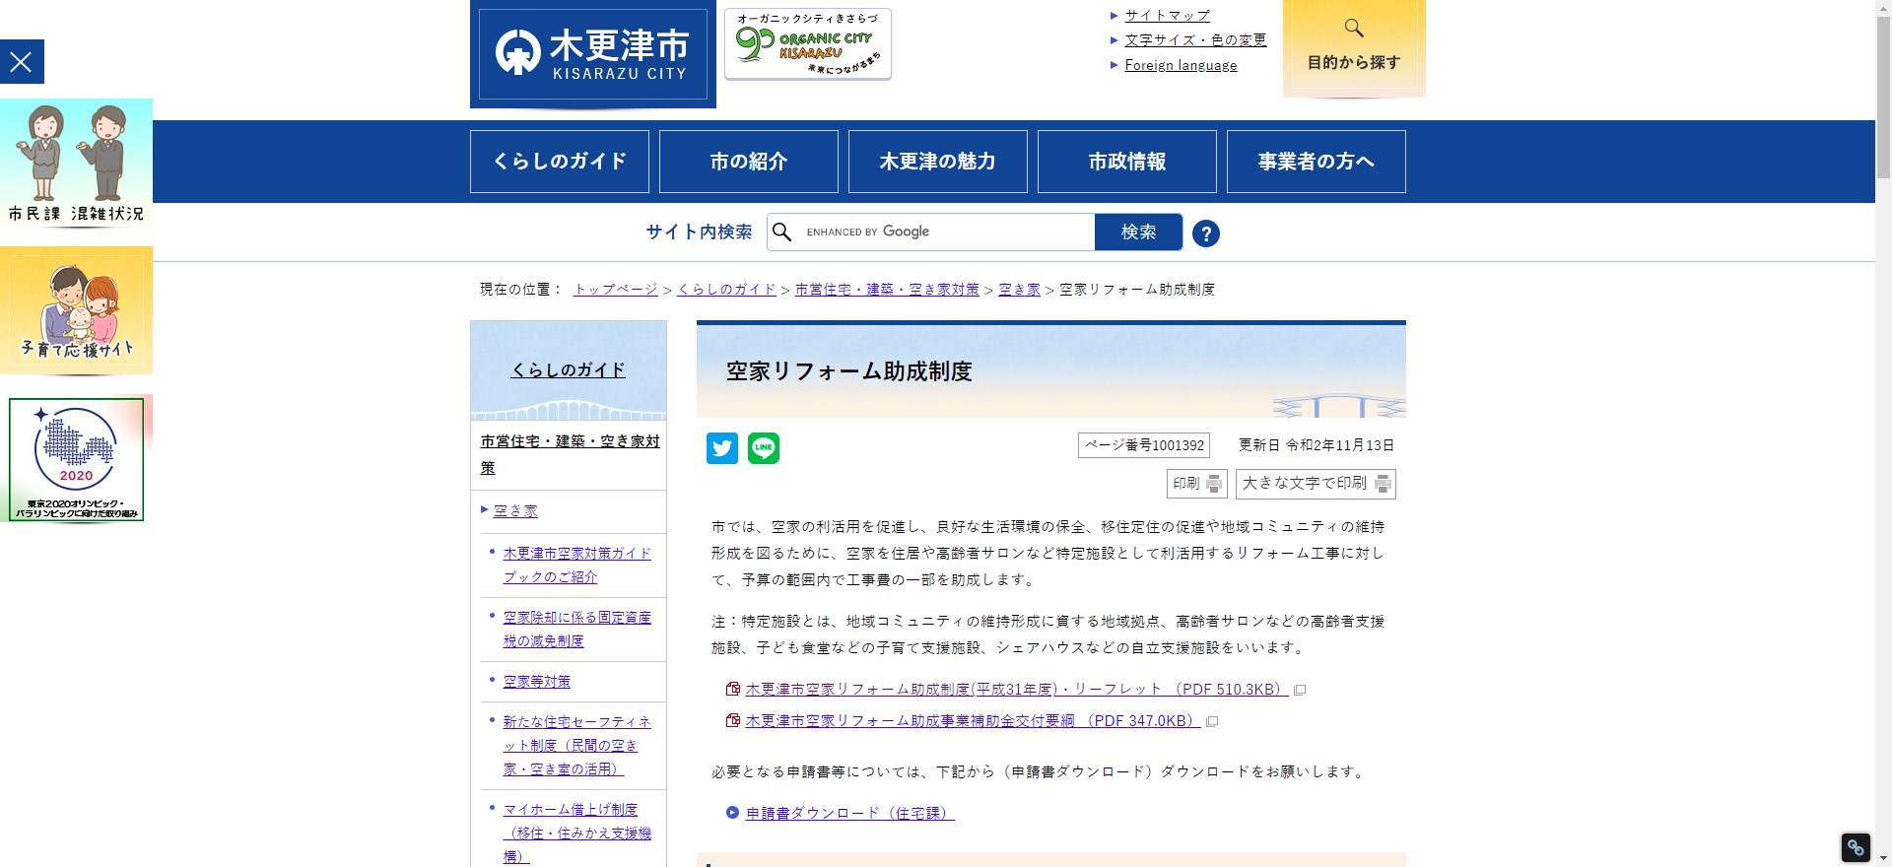Open 新たな住宅セーフティネット制度 link
The height and width of the screenshot is (867, 1892).
tap(577, 745)
